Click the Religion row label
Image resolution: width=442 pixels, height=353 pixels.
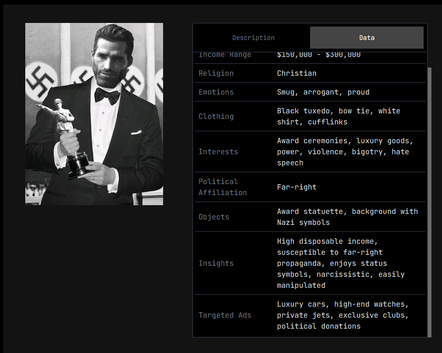[216, 73]
